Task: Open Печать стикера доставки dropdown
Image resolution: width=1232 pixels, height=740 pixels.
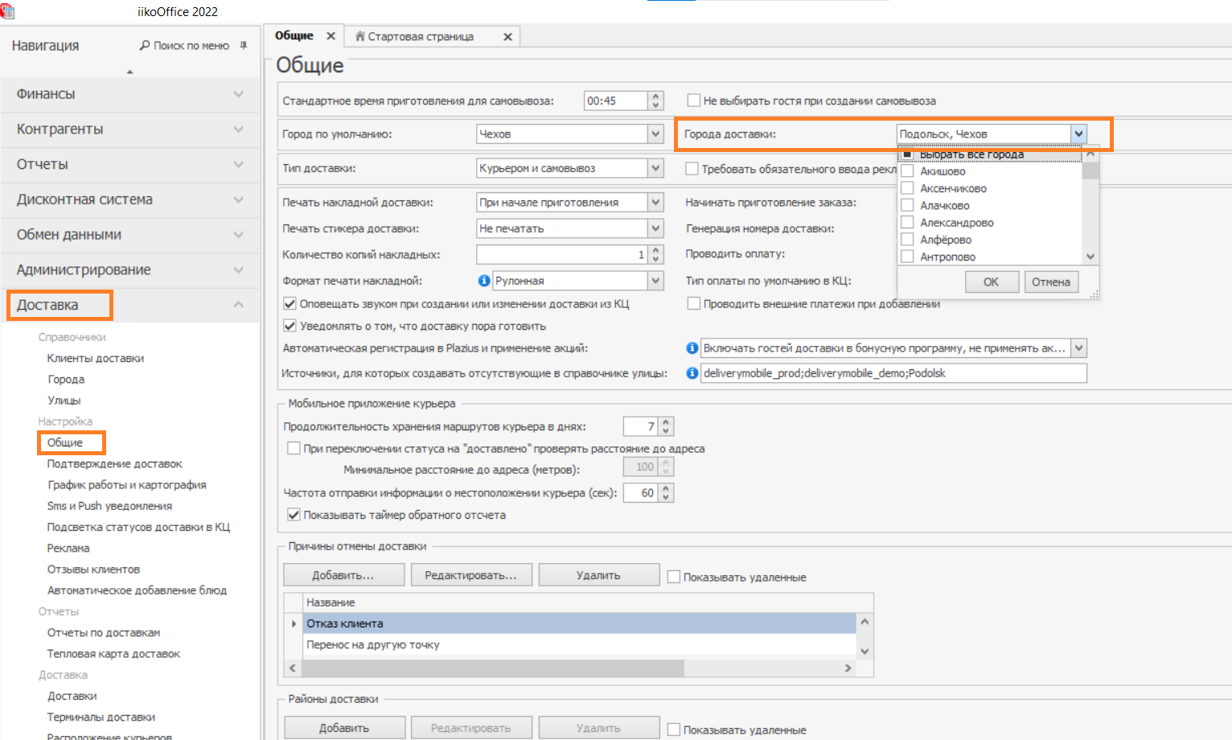Action: [x=655, y=228]
